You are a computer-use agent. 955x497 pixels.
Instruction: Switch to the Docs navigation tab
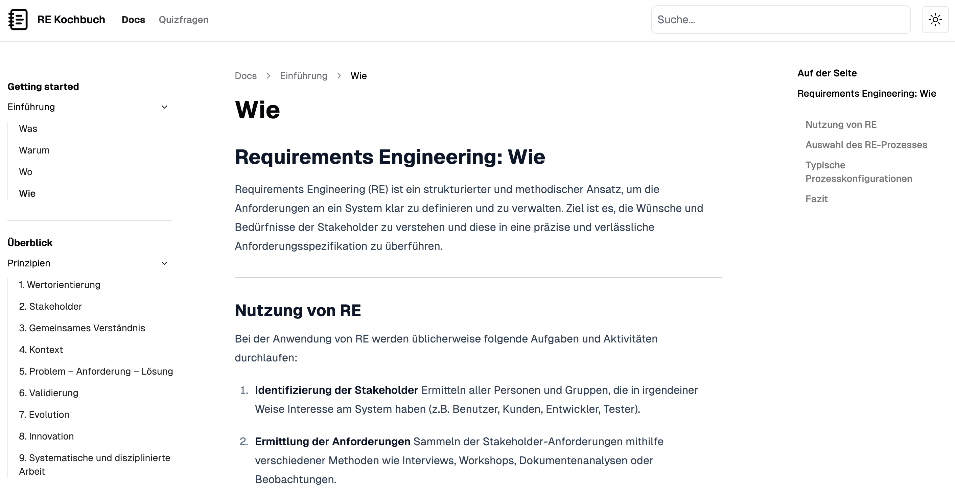tap(133, 20)
